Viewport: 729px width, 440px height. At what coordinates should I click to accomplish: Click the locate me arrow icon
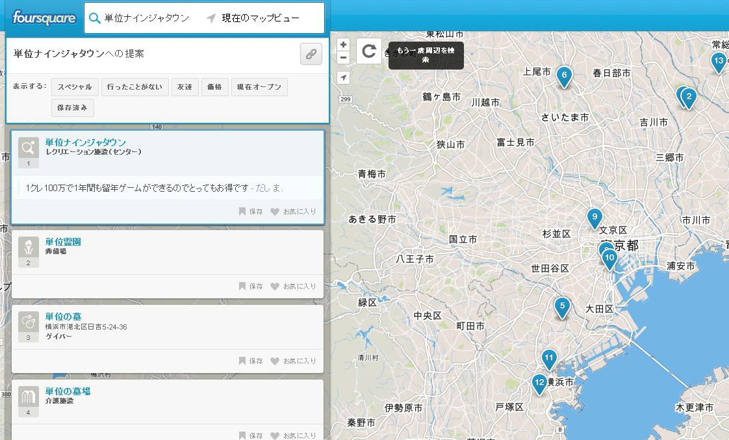(344, 78)
